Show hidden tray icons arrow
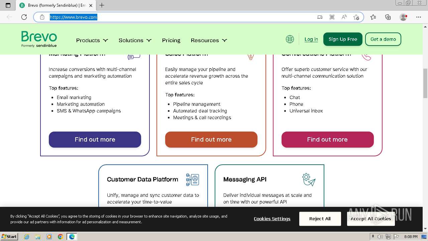 pyautogui.click(x=373, y=237)
